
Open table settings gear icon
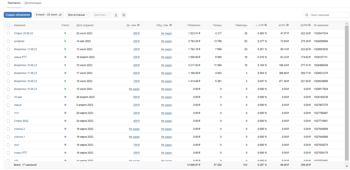124,15
